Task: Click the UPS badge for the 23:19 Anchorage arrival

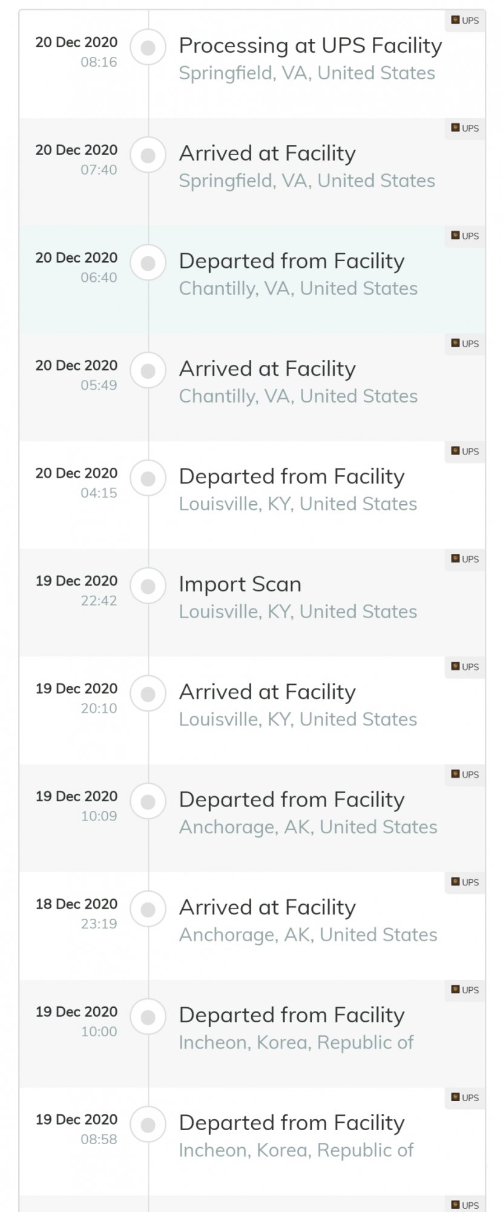Action: pos(465,882)
